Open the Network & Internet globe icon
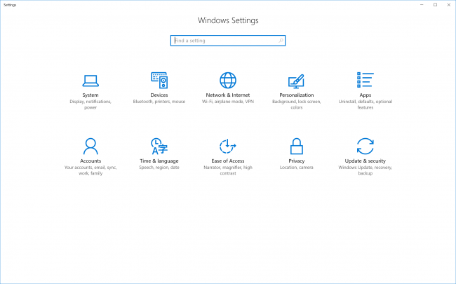 pos(228,80)
